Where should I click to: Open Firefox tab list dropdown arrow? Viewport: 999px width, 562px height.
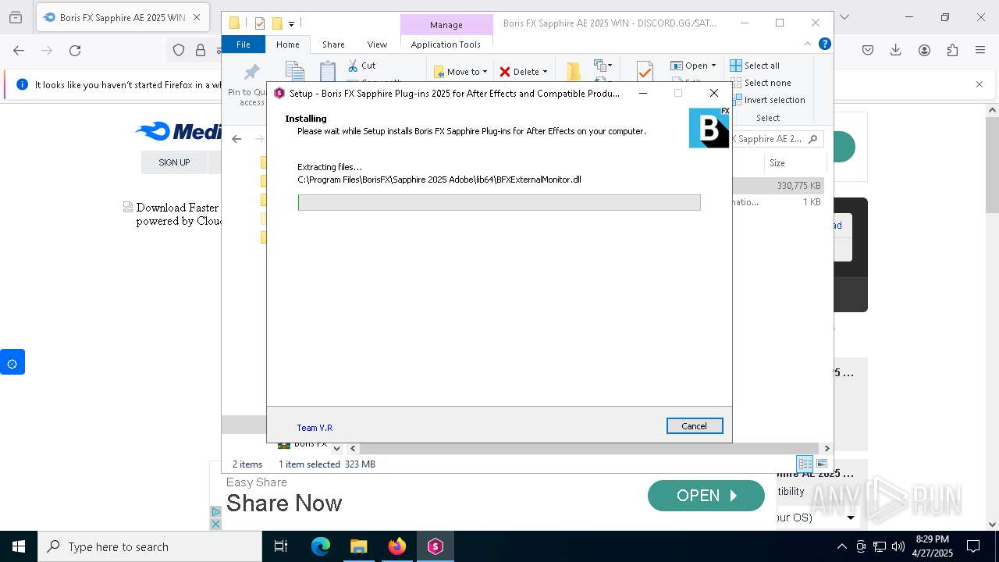[844, 17]
